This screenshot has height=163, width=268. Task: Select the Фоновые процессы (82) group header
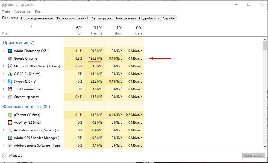pyautogui.click(x=26, y=107)
